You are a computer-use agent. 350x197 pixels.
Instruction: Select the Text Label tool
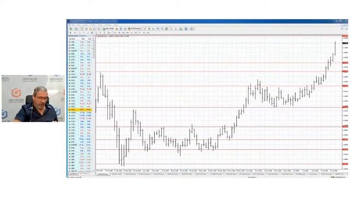click(104, 33)
